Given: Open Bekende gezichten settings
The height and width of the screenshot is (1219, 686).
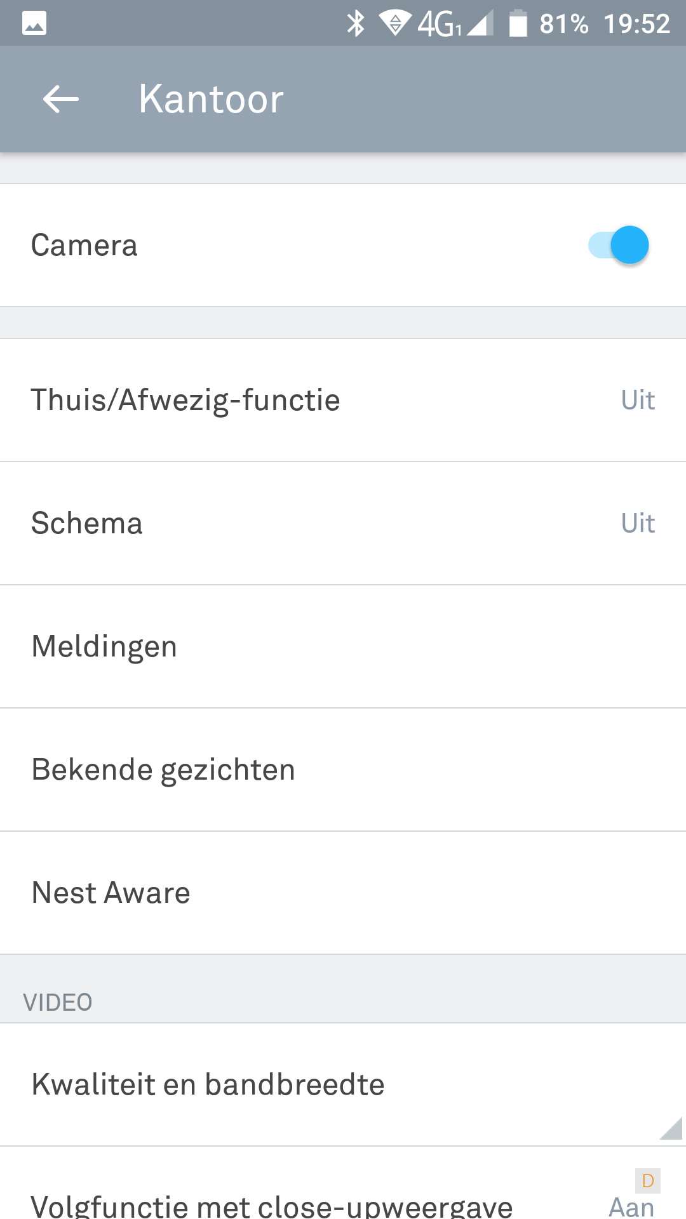Looking at the screenshot, I should coord(163,769).
